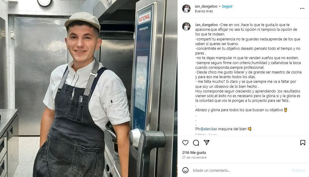Open Buenos Aires location link

pos(204,11)
